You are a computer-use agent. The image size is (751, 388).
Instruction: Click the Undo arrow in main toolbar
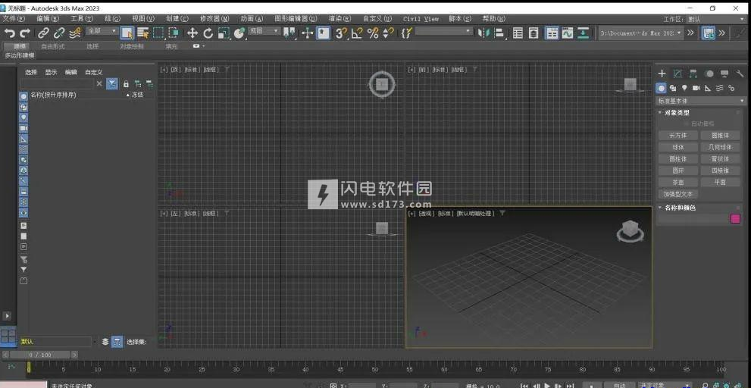click(9, 33)
